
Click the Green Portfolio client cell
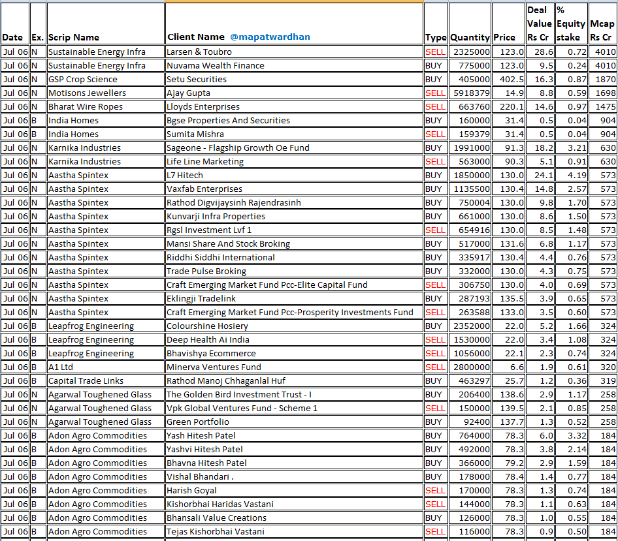pos(295,422)
